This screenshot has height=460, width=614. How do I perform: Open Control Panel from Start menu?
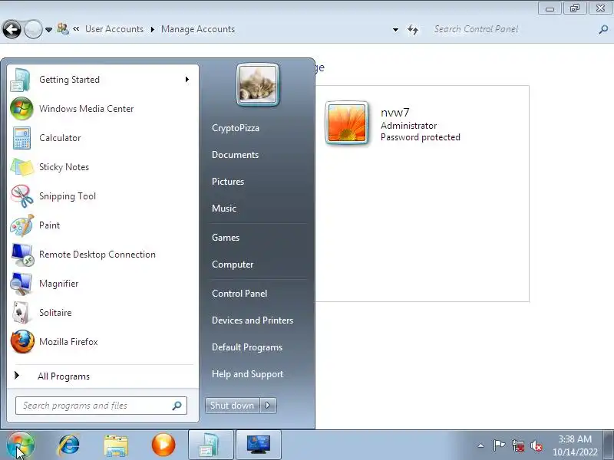click(239, 294)
